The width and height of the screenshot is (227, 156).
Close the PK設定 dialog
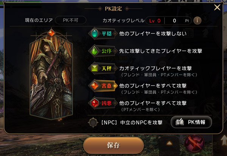click(217, 7)
